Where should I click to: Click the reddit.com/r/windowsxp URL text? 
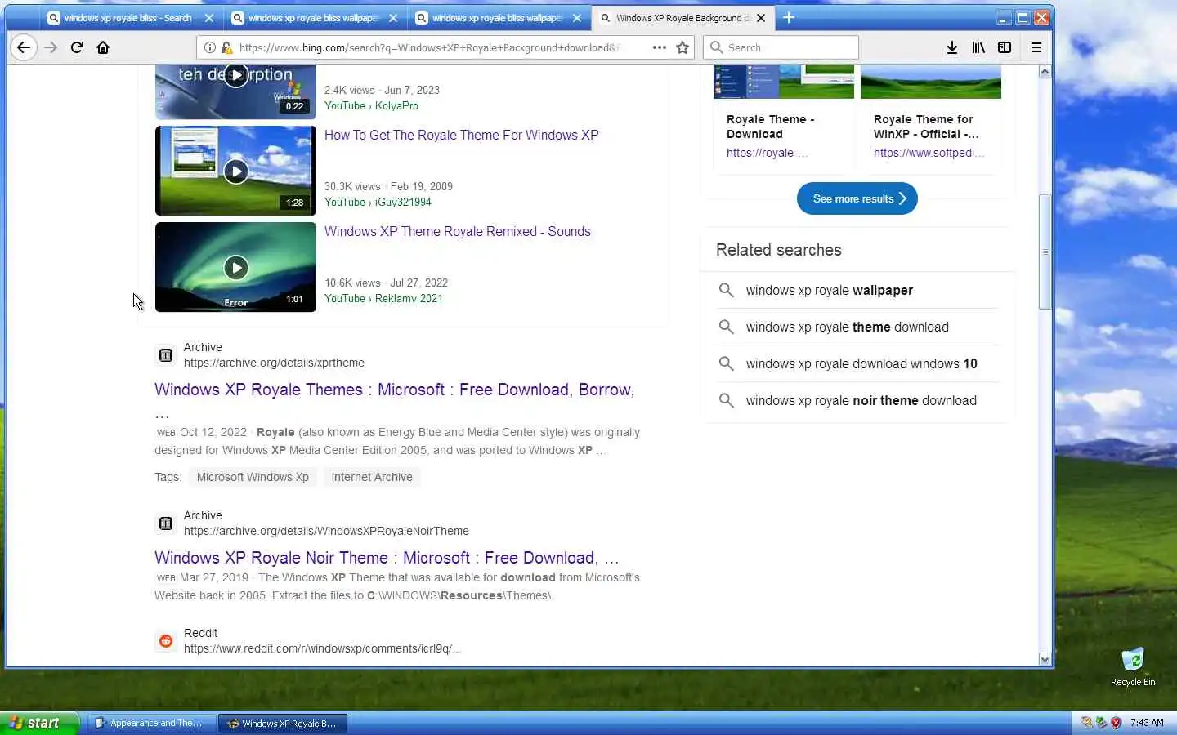point(322,648)
